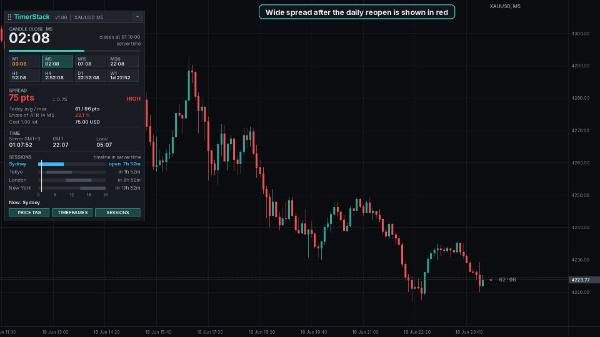Click the 18 Jun 21:00 time axis label
This screenshot has width=600, height=337.
coord(365,332)
